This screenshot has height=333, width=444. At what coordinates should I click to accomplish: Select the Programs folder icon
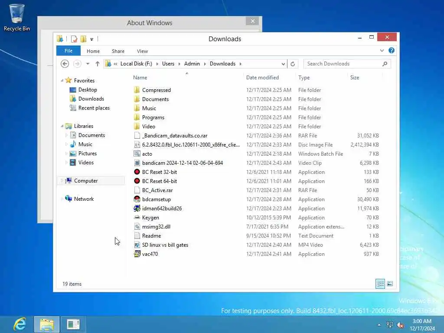point(137,117)
